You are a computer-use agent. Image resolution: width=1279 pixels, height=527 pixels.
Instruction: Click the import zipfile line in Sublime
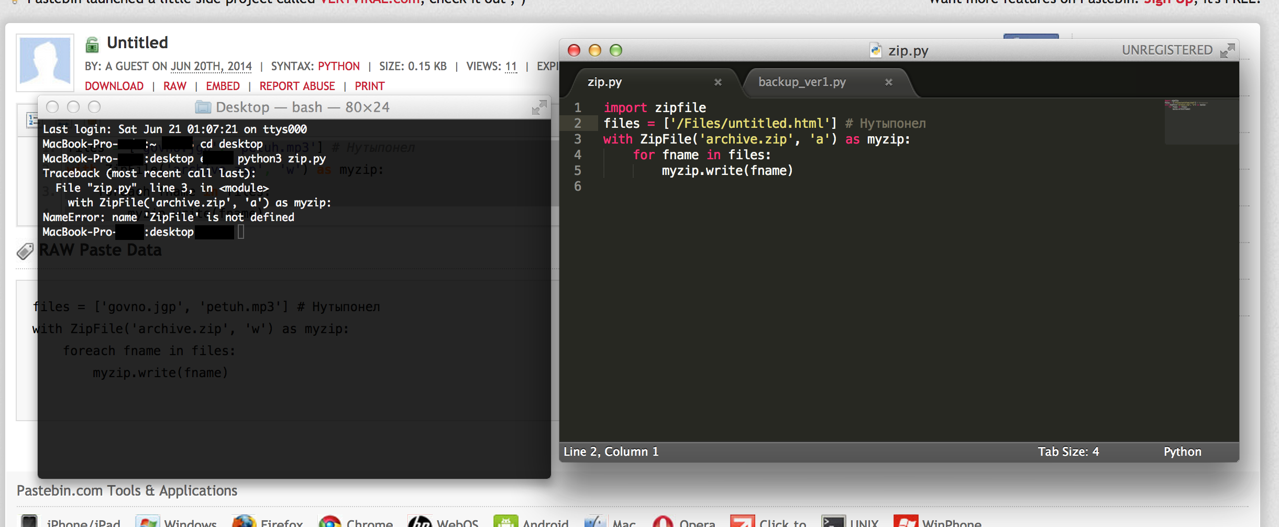click(655, 108)
